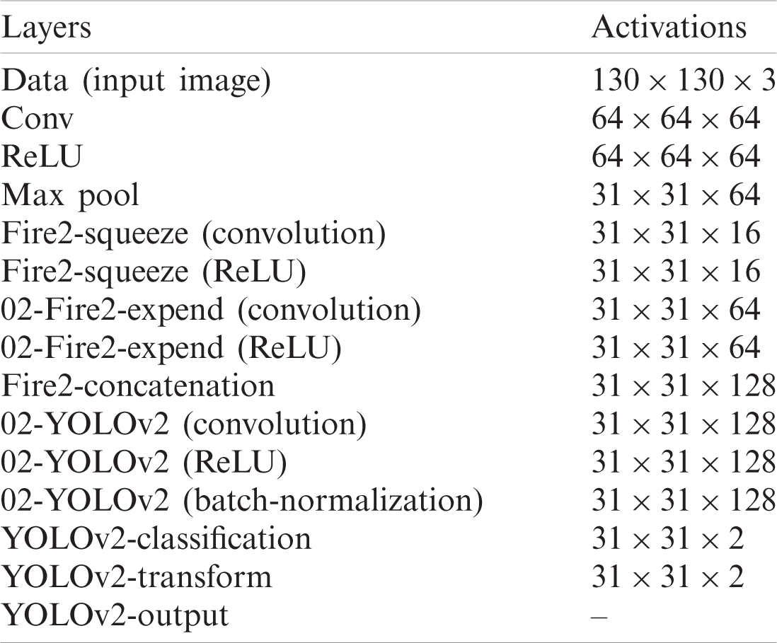Click the dash in the YOLOv2-output row
The image size is (777, 643).
point(599,616)
